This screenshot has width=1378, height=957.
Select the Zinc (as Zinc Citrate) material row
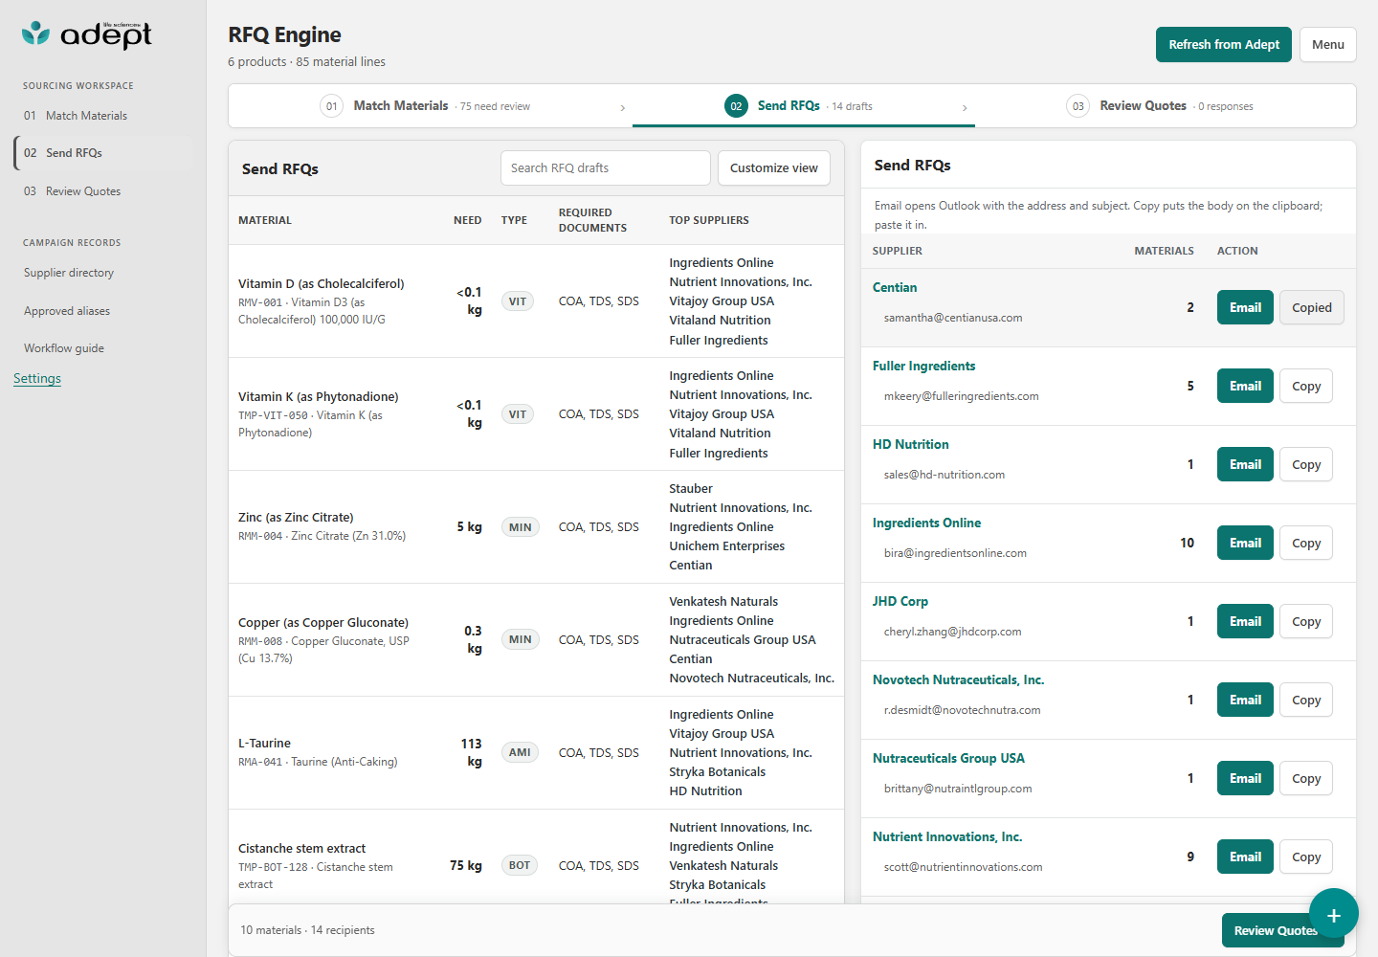pos(536,527)
